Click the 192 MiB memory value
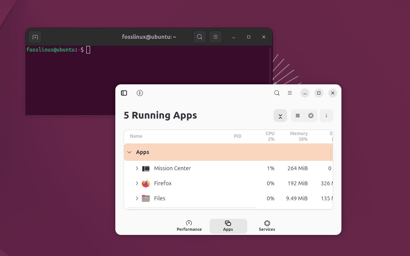Screen dimensions: 410x256 [x=298, y=183]
